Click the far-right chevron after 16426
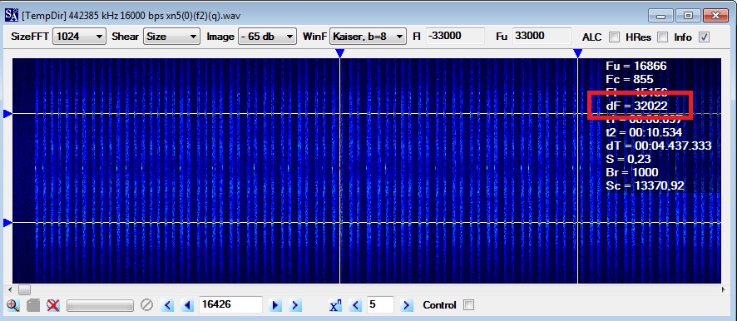Viewport: 737px width, 321px height. pos(294,305)
